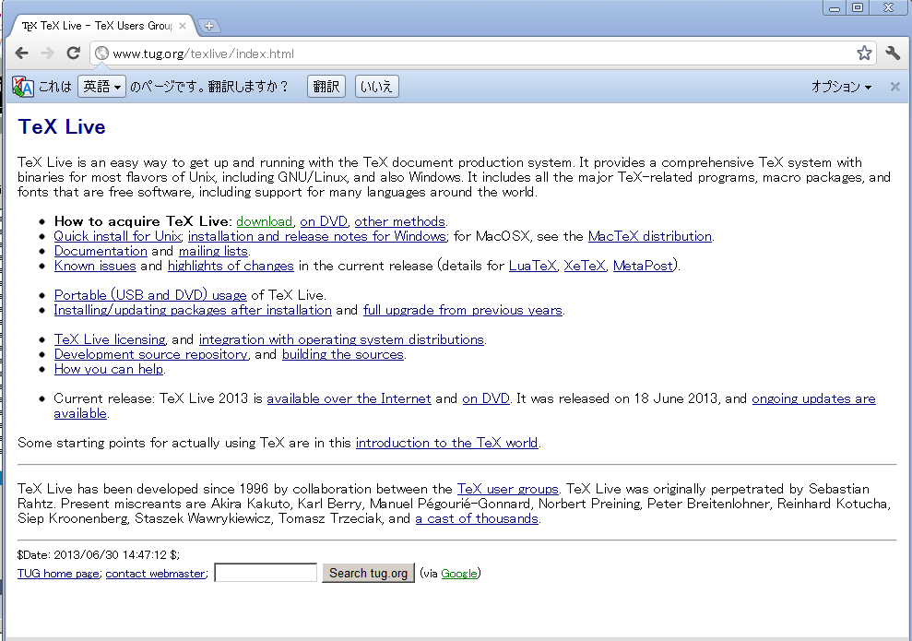Visit the TUG home page link
912x641 pixels.
pos(58,574)
